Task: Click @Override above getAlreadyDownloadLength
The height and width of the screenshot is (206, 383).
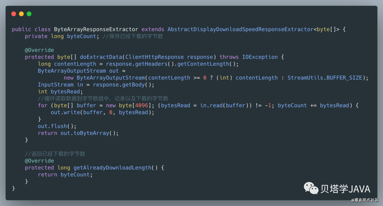Action: [x=39, y=161]
